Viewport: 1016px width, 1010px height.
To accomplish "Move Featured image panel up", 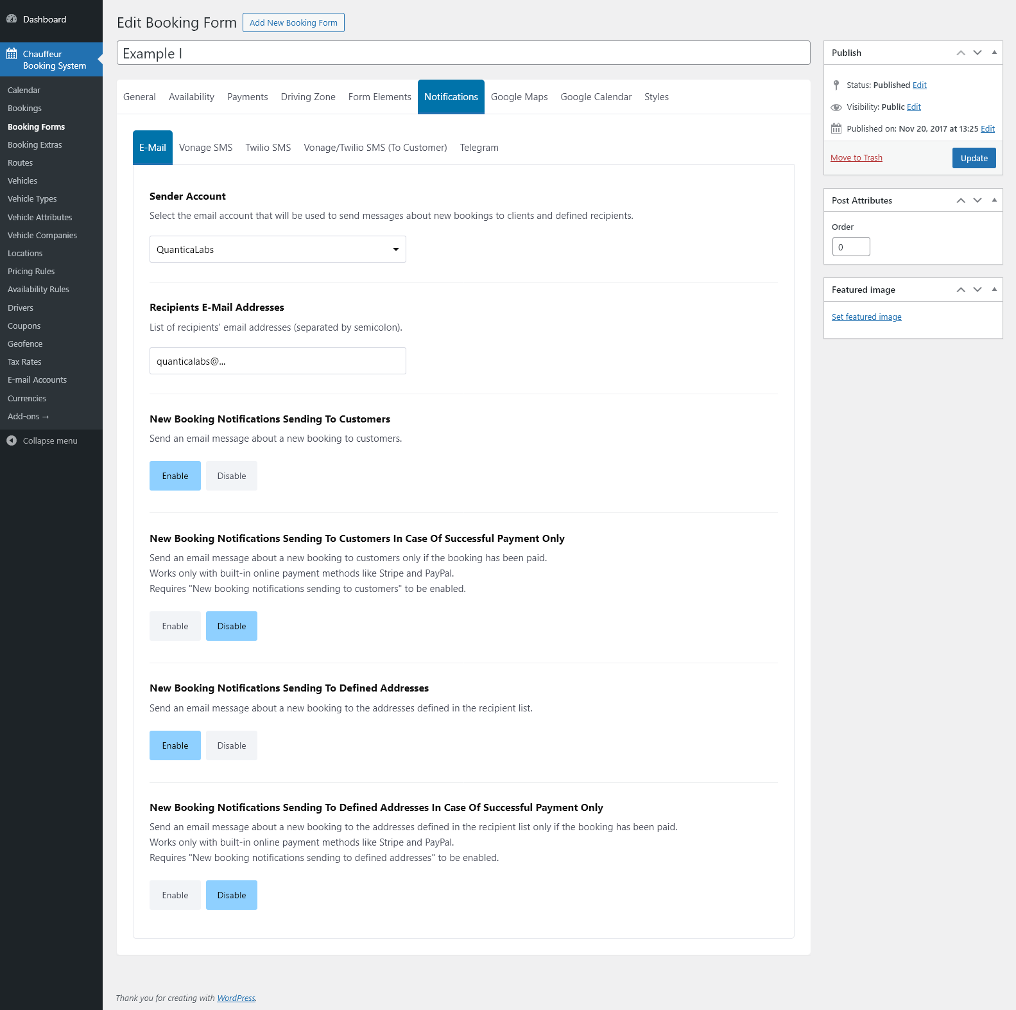I will [x=961, y=290].
